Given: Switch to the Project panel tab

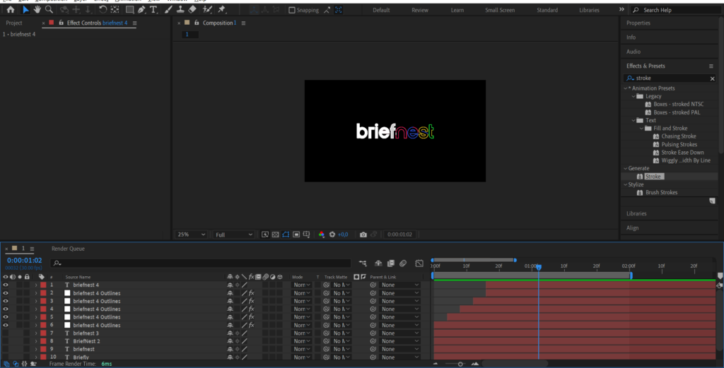Looking at the screenshot, I should [14, 23].
